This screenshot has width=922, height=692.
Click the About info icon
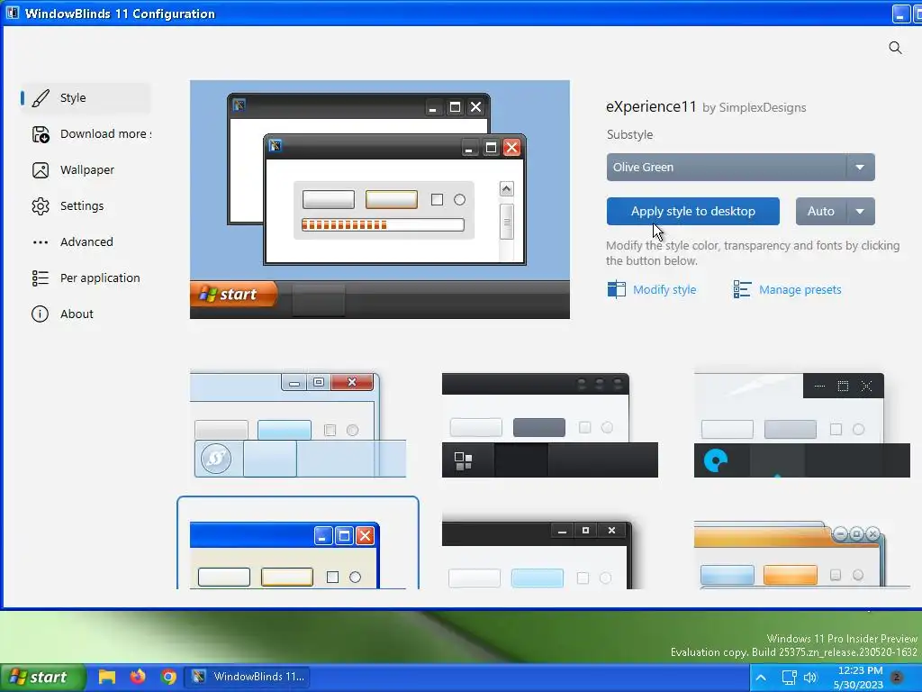tap(40, 314)
